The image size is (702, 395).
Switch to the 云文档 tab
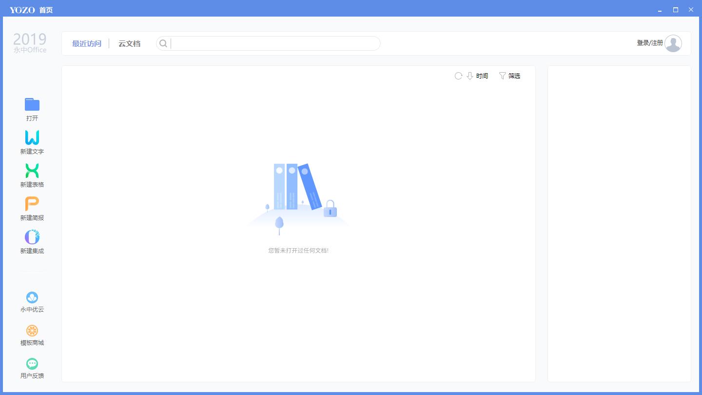(x=129, y=43)
